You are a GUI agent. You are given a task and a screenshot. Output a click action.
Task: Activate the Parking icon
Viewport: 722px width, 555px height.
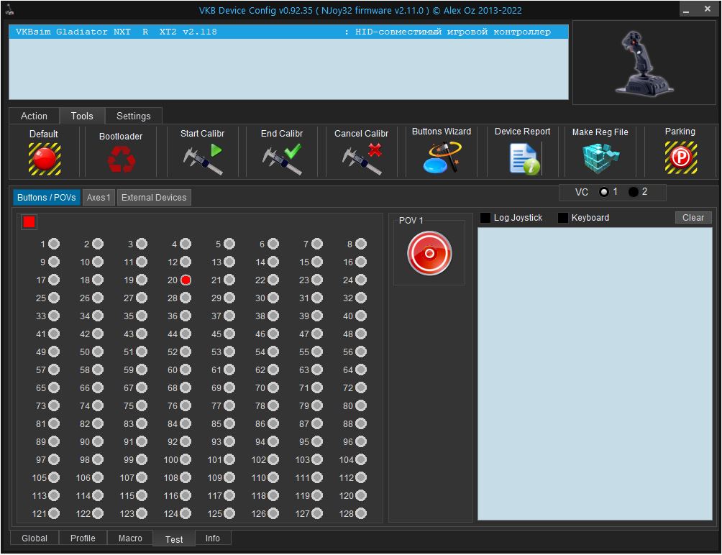click(680, 158)
